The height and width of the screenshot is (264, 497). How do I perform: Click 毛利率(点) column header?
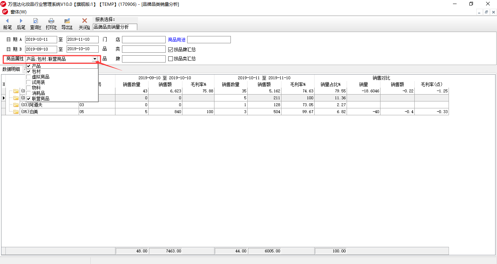click(431, 85)
